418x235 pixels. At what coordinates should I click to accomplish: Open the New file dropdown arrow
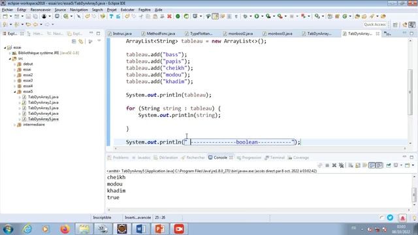click(x=10, y=16)
